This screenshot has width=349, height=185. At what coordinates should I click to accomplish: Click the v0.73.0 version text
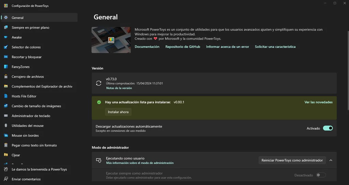[111, 79]
